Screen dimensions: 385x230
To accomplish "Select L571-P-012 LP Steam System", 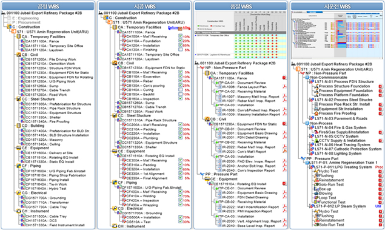I will [340, 206].
